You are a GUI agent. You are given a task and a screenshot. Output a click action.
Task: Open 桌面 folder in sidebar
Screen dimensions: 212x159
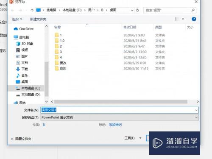click(22, 82)
